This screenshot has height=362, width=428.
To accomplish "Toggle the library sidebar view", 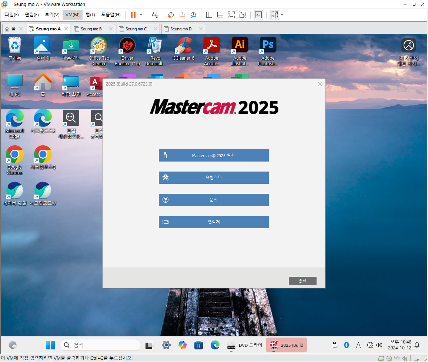I will [x=209, y=15].
